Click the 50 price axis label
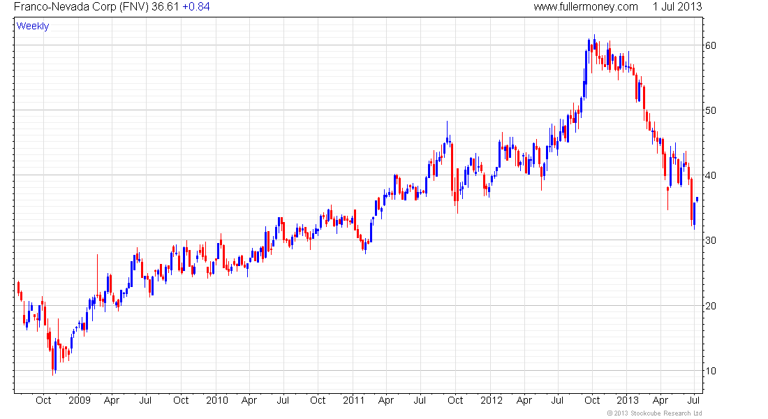The image size is (768, 419). tap(711, 110)
